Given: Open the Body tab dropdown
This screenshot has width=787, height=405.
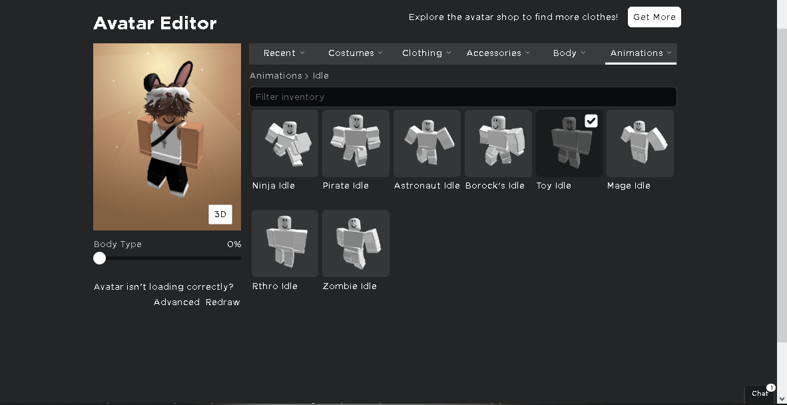Looking at the screenshot, I should [569, 53].
